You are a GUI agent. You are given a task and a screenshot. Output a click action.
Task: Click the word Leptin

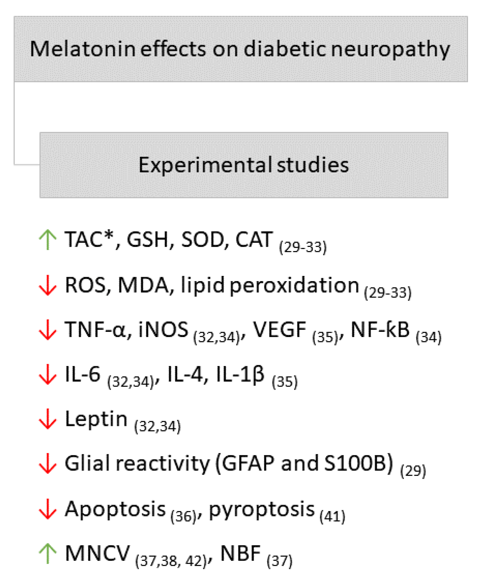96,419
